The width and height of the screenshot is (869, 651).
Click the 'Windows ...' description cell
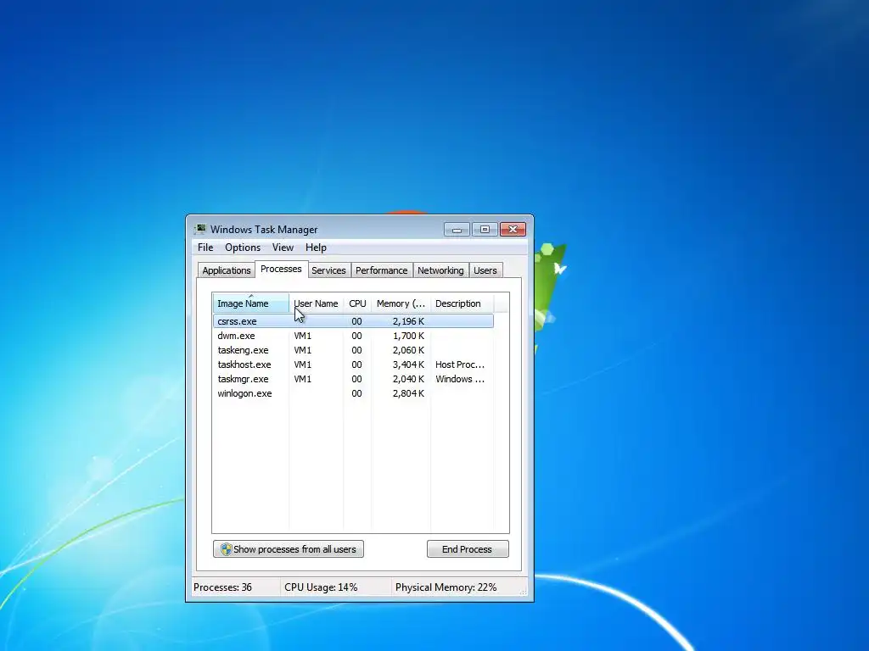click(460, 379)
